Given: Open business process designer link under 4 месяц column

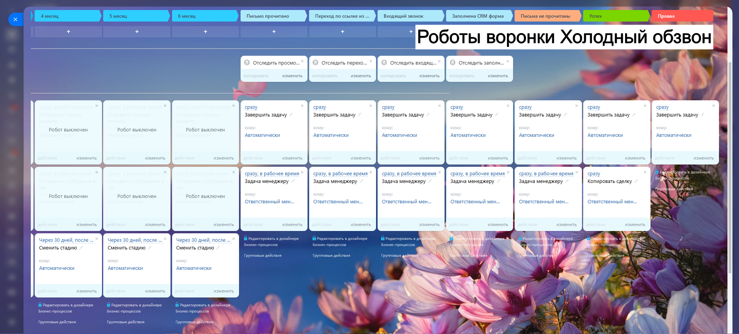Looking at the screenshot, I should 66,308.
